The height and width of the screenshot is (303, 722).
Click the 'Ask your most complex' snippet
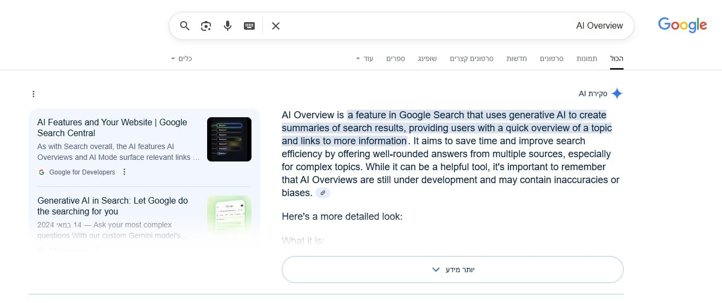point(112,230)
